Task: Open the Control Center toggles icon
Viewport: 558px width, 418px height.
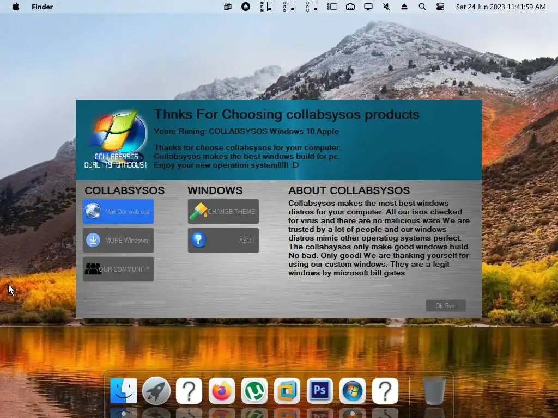Action: point(440,7)
